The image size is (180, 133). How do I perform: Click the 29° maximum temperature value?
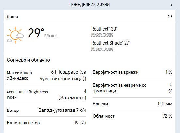[36, 33]
